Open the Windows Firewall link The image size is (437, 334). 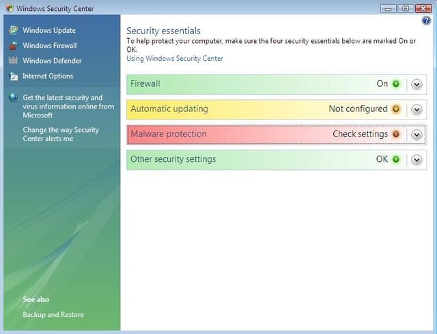[50, 46]
